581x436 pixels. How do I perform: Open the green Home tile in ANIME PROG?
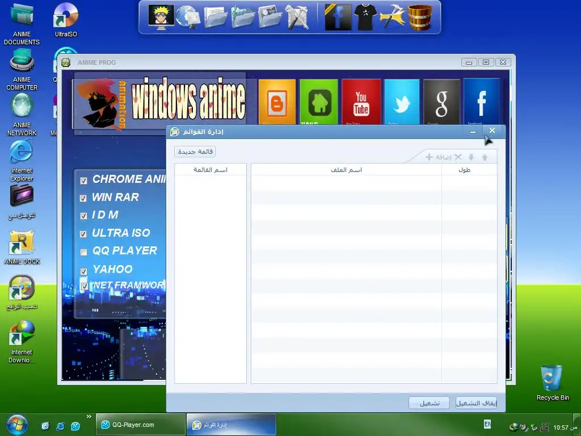[319, 102]
